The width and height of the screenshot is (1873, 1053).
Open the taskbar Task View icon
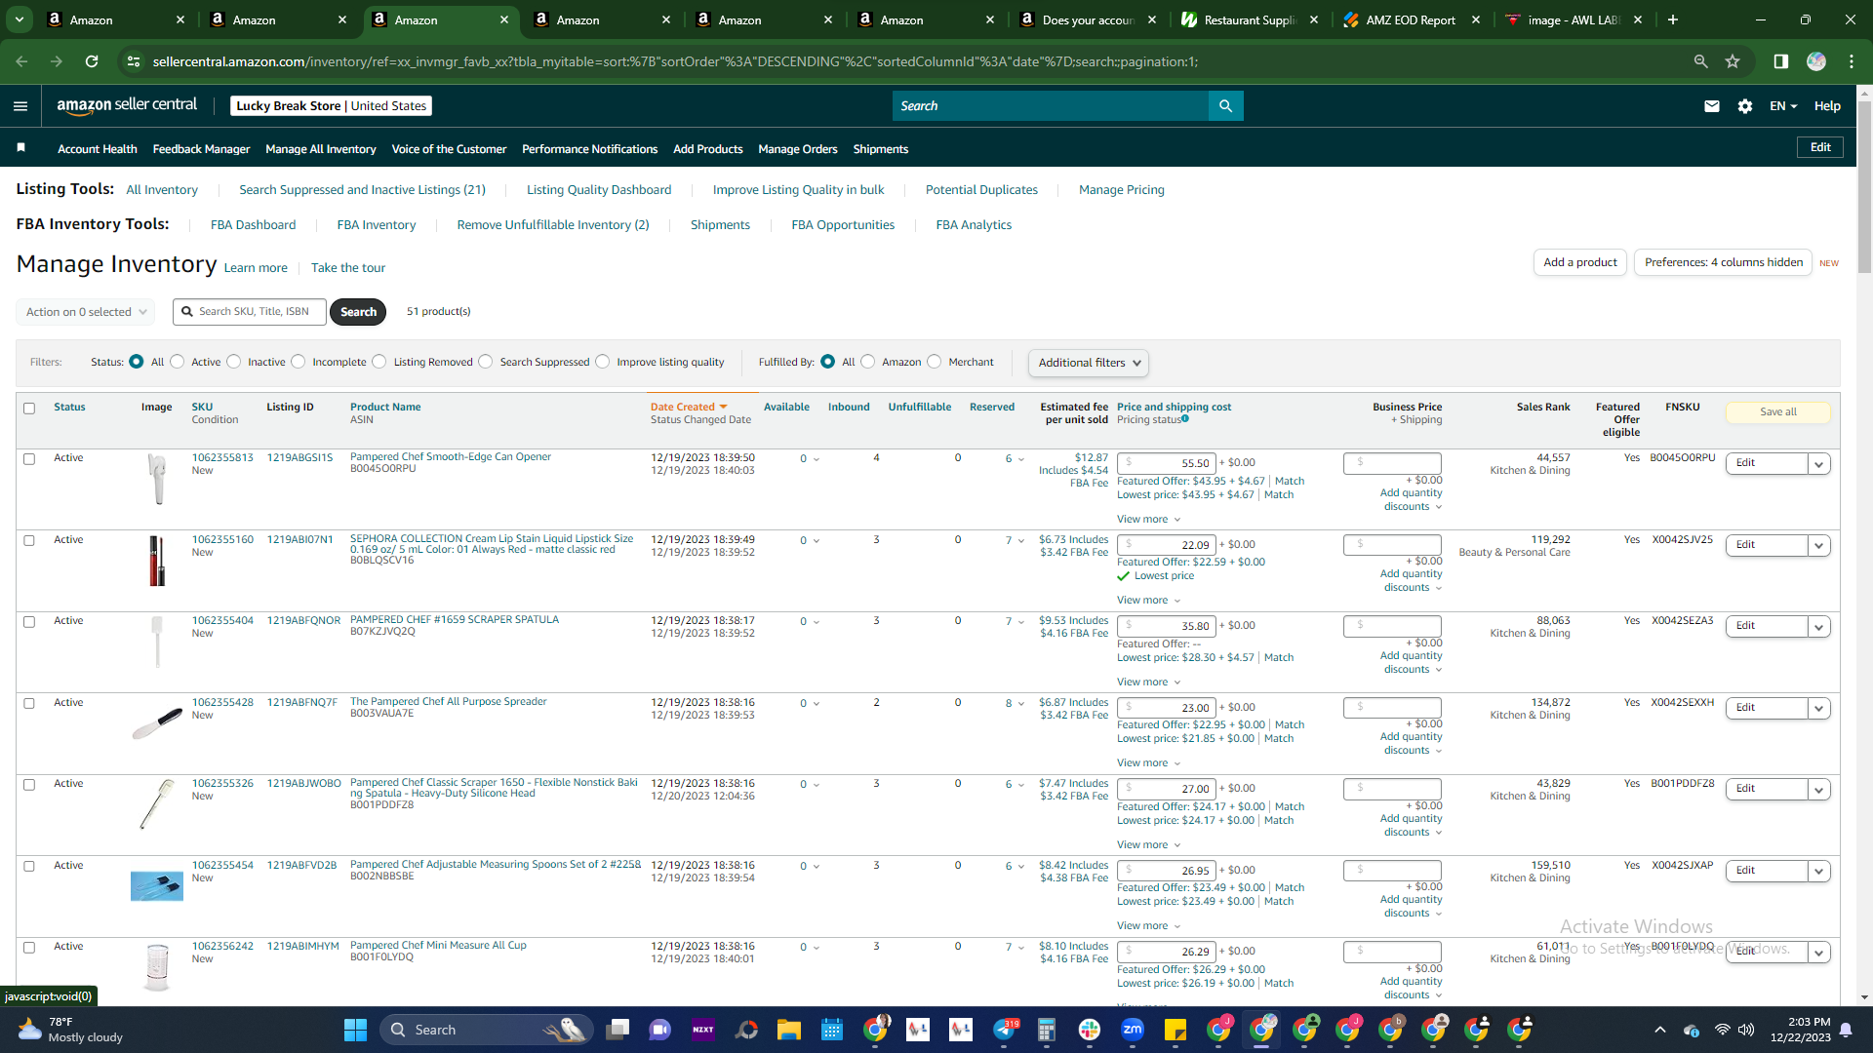coord(618,1030)
